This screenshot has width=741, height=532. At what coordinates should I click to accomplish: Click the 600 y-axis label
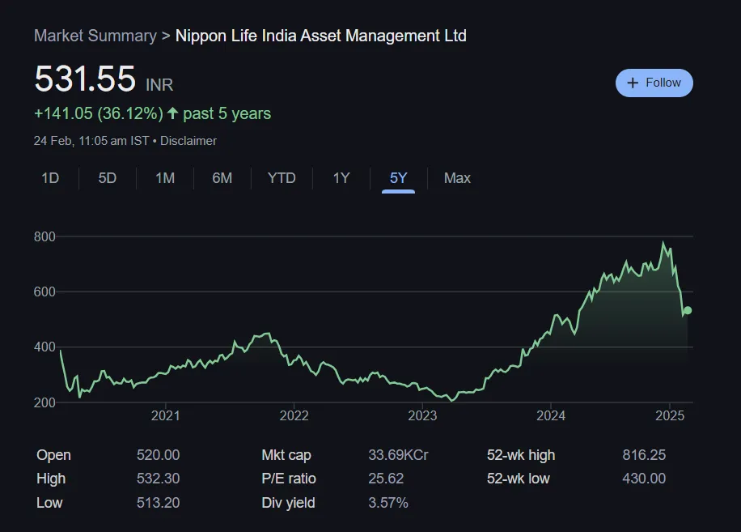coord(44,292)
